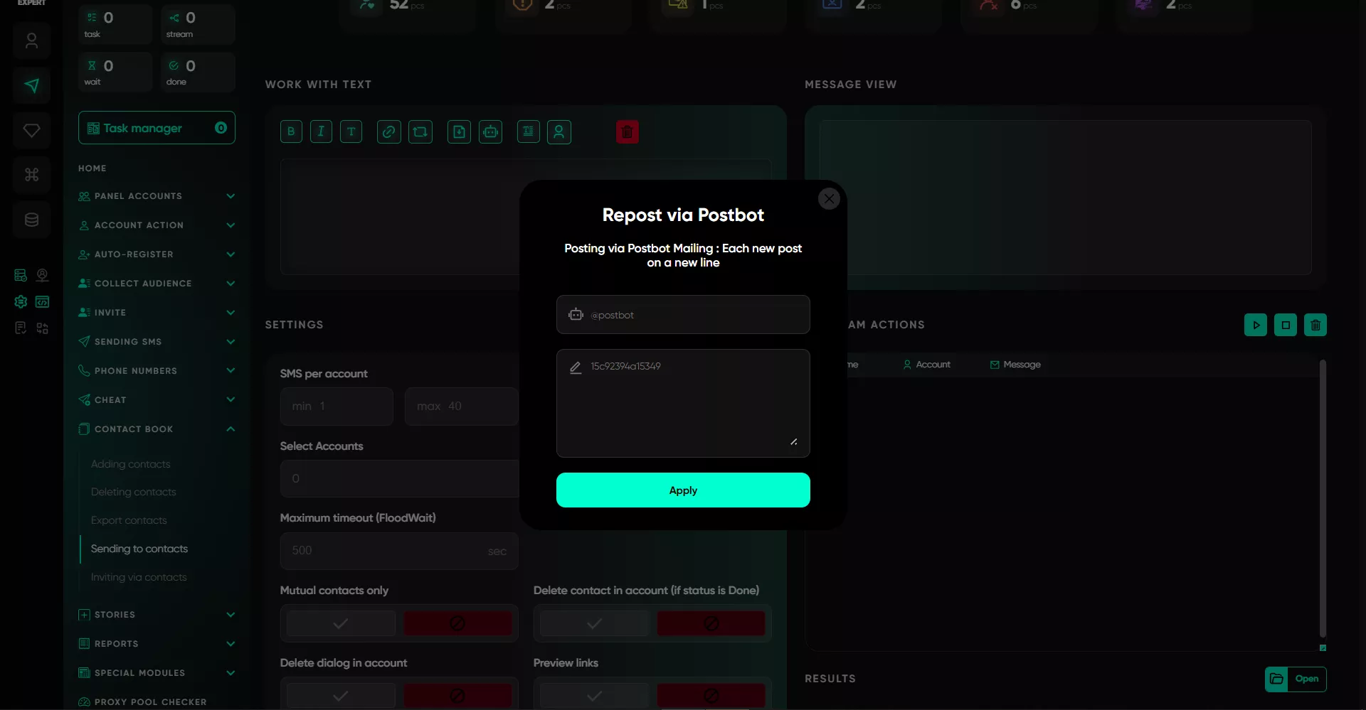Enable Delete dialog in account checkmark
The width and height of the screenshot is (1366, 710).
click(341, 696)
